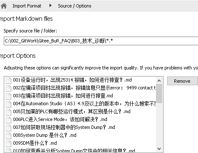This screenshot has width=198, height=153.
Task: Click the file icon for 003在编译项目时出现报错
Action: (8, 96)
